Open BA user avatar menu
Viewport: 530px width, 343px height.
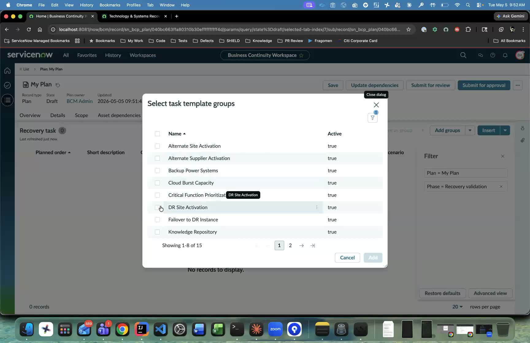520,55
